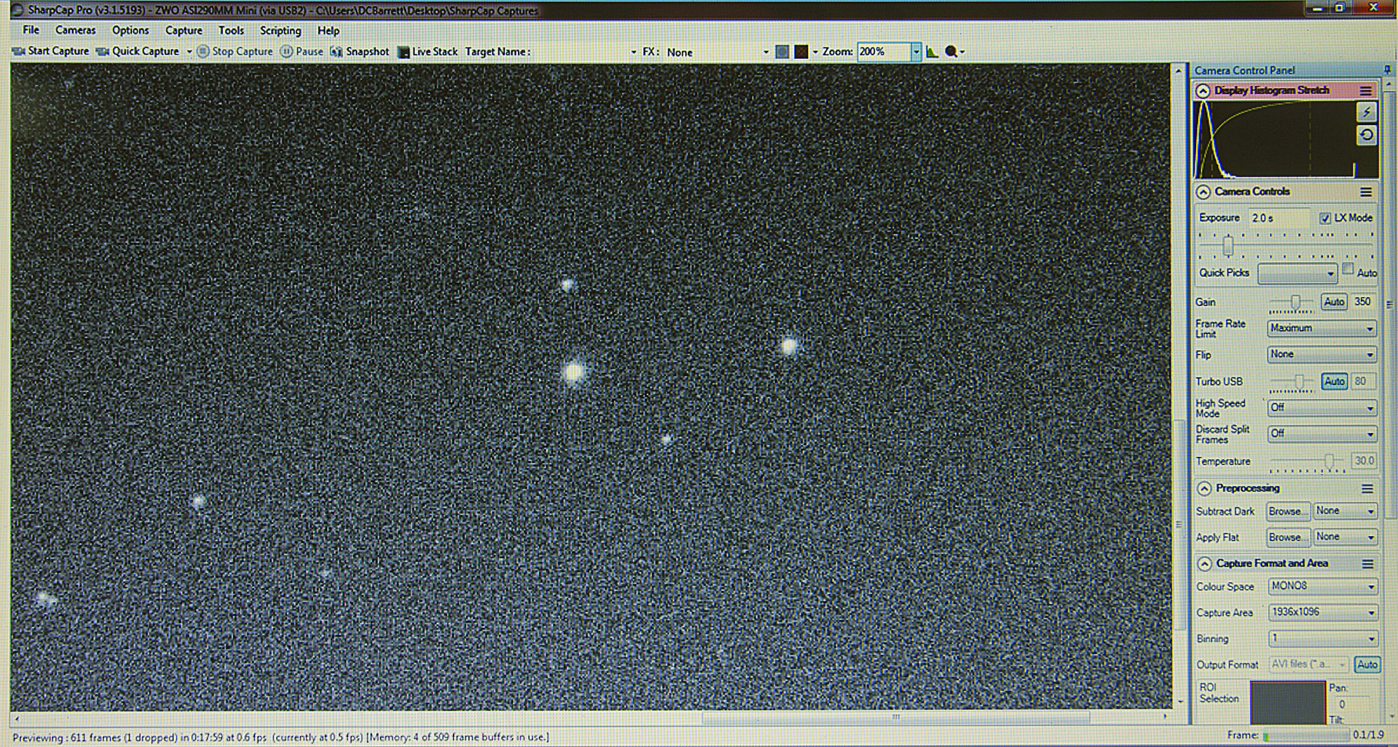1398x747 pixels.
Task: Enable the Auto exposure checkbox
Action: click(x=1348, y=270)
